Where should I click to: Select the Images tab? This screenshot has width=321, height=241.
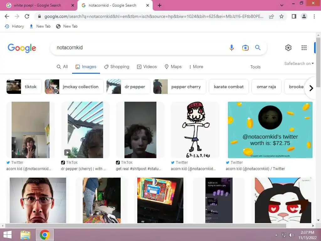[86, 67]
